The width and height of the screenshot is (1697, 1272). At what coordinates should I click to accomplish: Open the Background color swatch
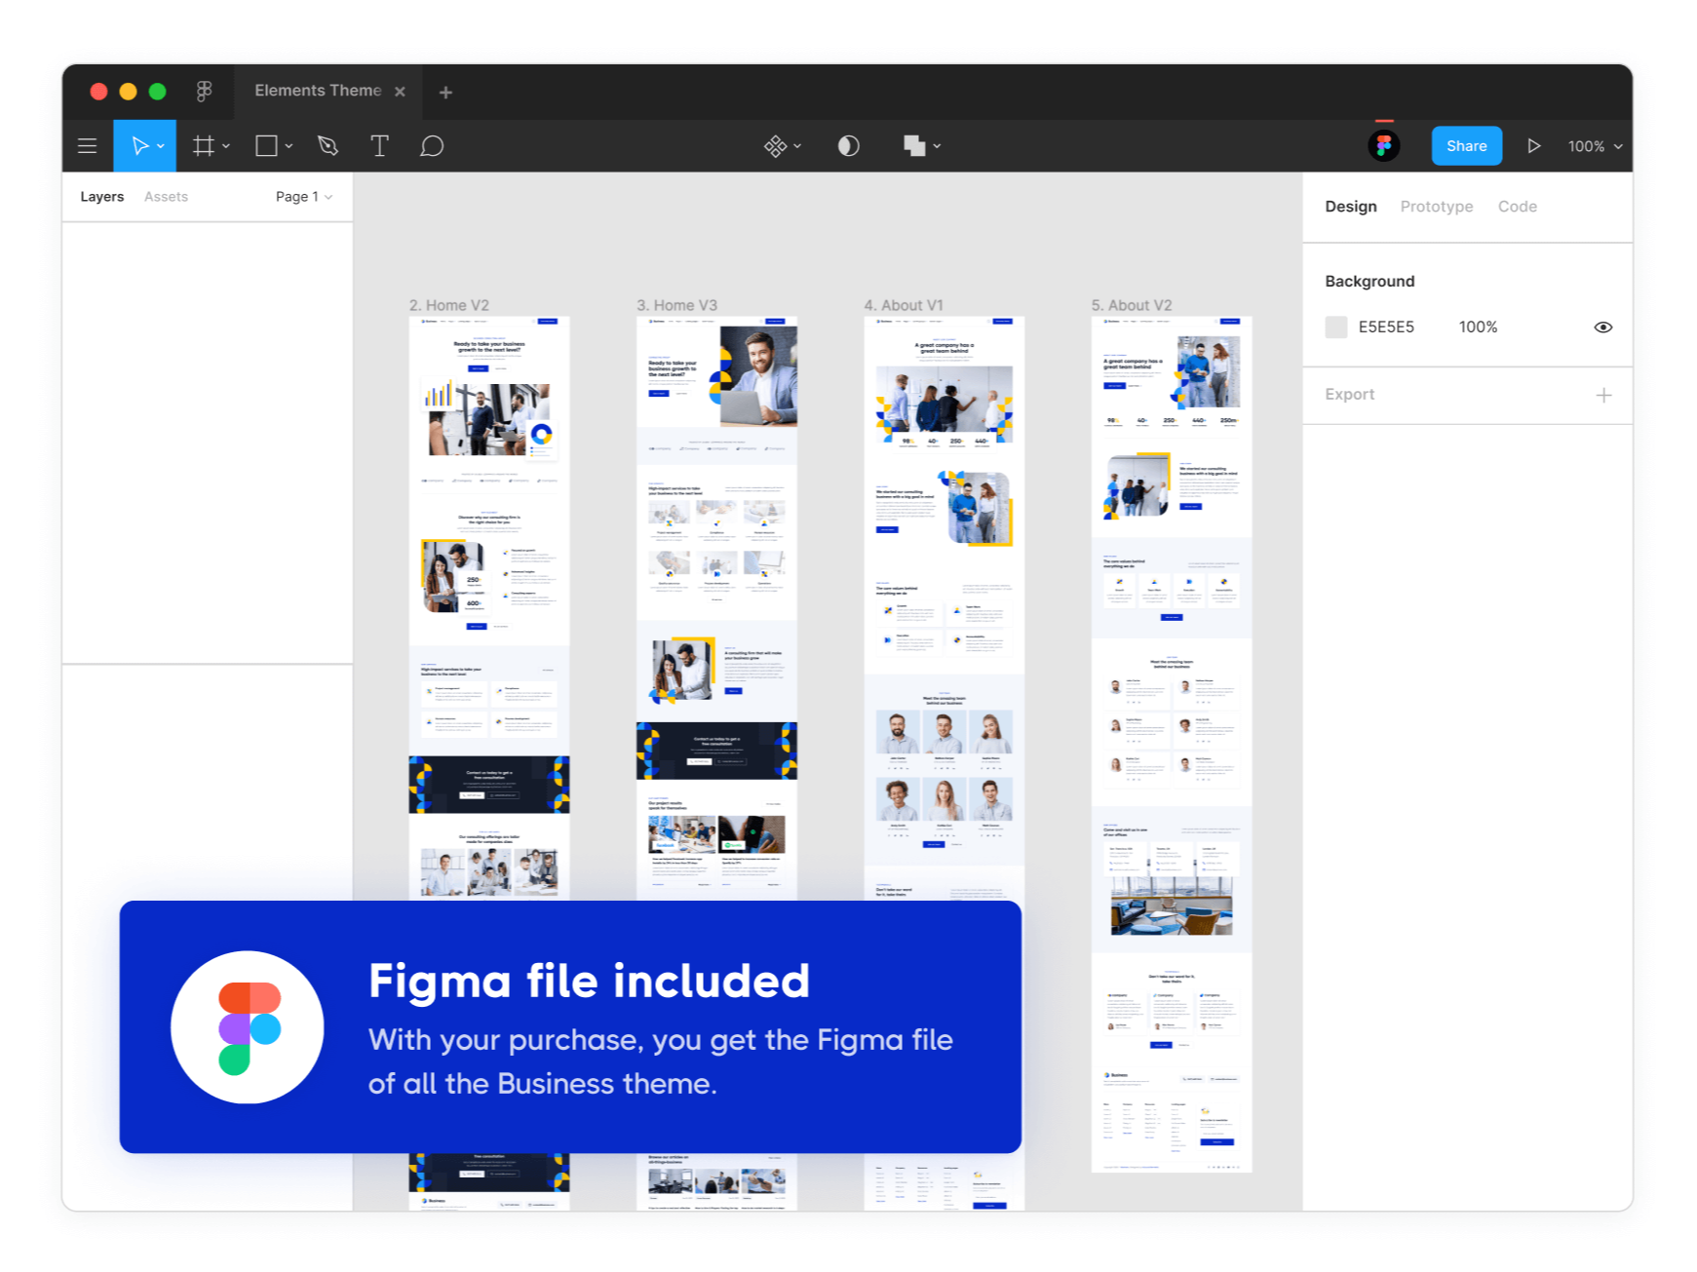[1335, 327]
